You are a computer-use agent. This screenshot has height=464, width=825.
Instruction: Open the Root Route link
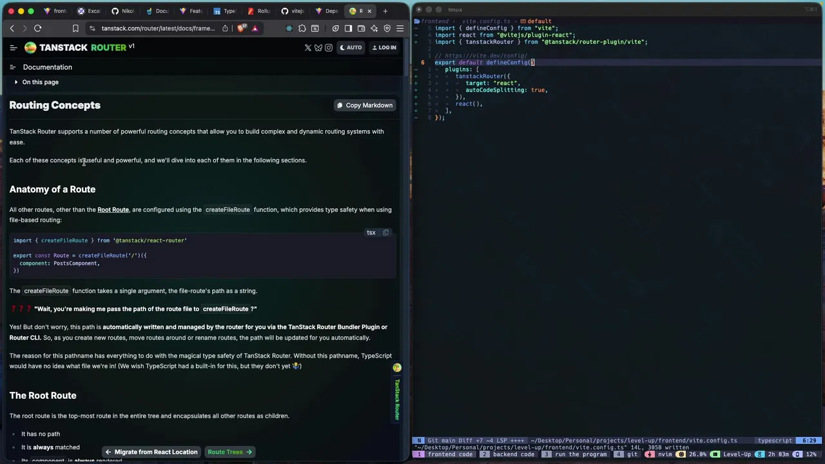coord(113,209)
